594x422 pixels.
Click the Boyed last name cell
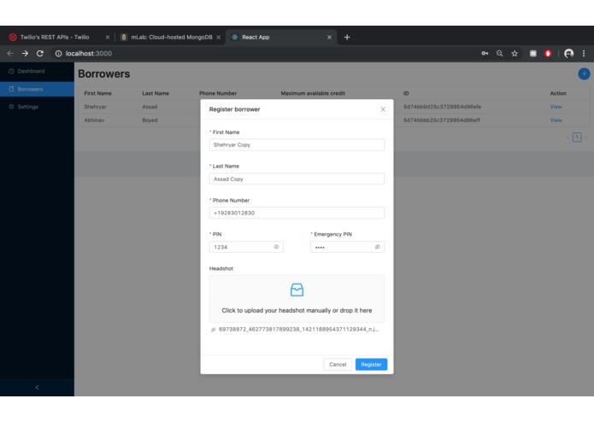tap(150, 120)
